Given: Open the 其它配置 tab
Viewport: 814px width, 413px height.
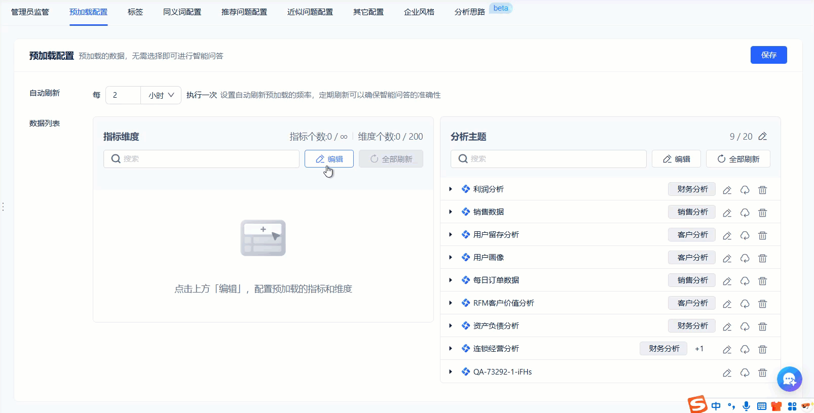Looking at the screenshot, I should 368,12.
